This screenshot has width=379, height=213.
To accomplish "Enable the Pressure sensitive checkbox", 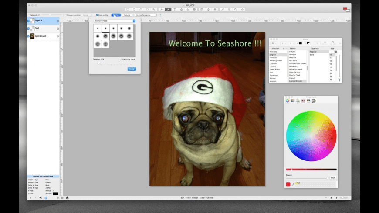I will pos(66,15).
